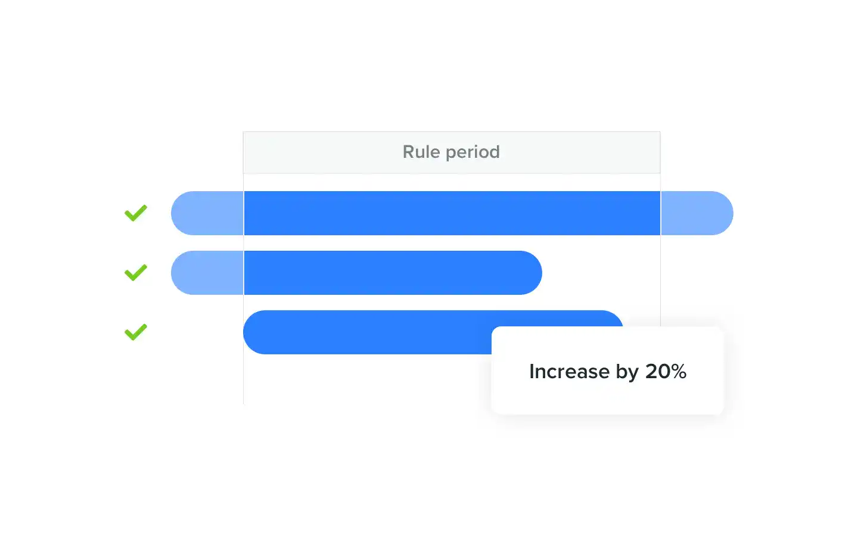Image resolution: width=858 pixels, height=536 pixels.
Task: Click the white strip under the Rule period header
Action: (451, 182)
